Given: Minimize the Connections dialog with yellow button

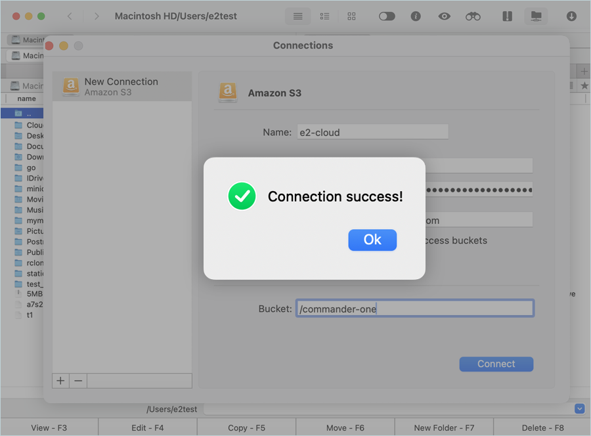Looking at the screenshot, I should [x=64, y=45].
